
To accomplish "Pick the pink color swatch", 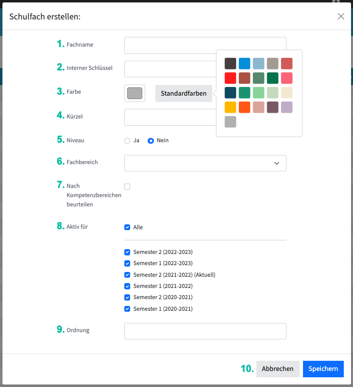I will (x=286, y=78).
